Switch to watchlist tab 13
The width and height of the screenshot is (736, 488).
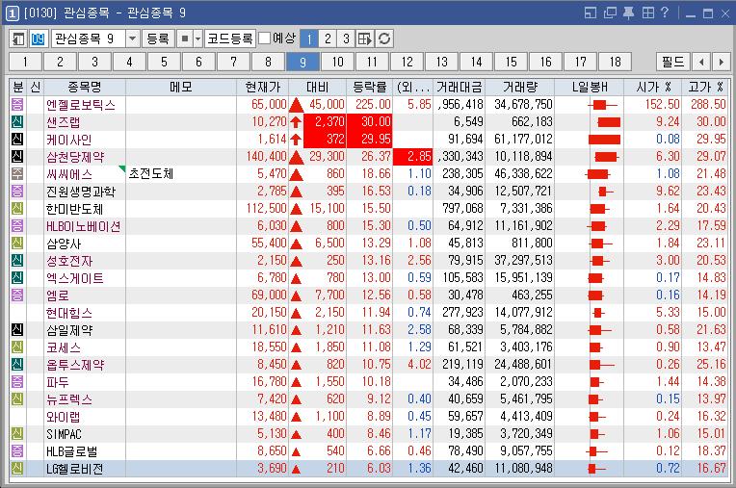[441, 62]
